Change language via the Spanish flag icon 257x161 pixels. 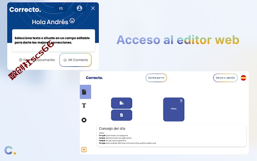(243, 78)
